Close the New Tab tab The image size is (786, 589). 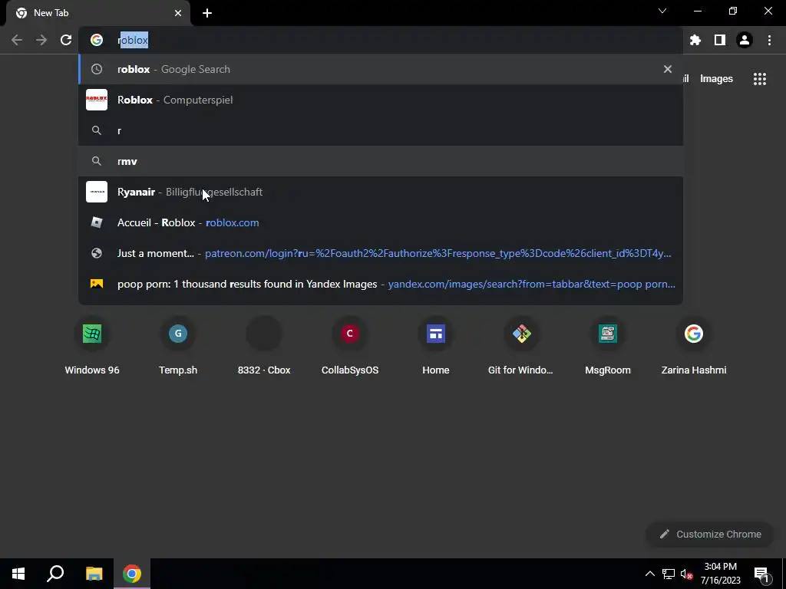178,13
